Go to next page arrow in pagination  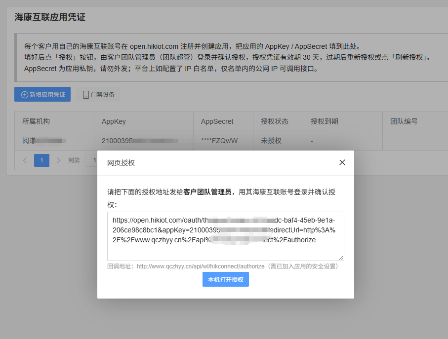58,160
